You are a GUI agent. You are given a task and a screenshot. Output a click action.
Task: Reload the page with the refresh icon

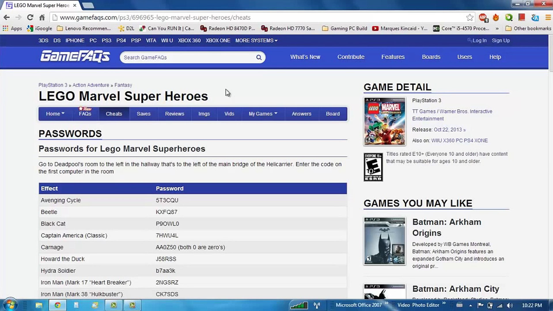pyautogui.click(x=30, y=18)
